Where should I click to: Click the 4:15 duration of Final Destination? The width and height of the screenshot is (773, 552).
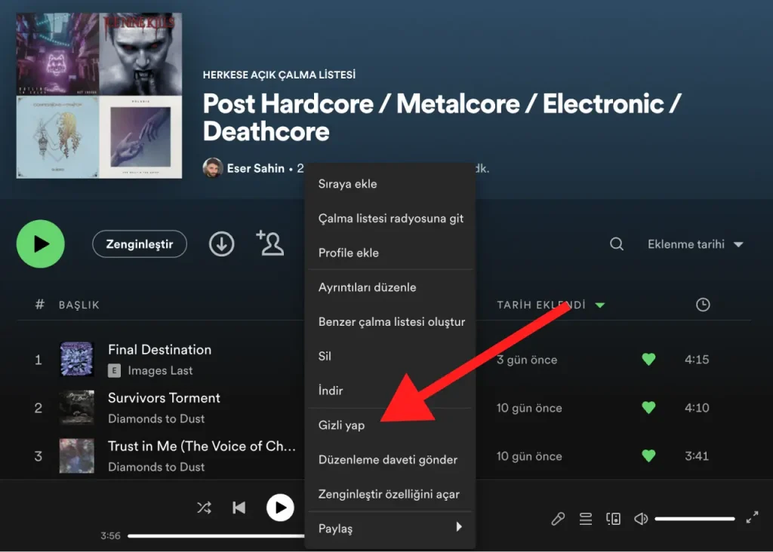(697, 360)
